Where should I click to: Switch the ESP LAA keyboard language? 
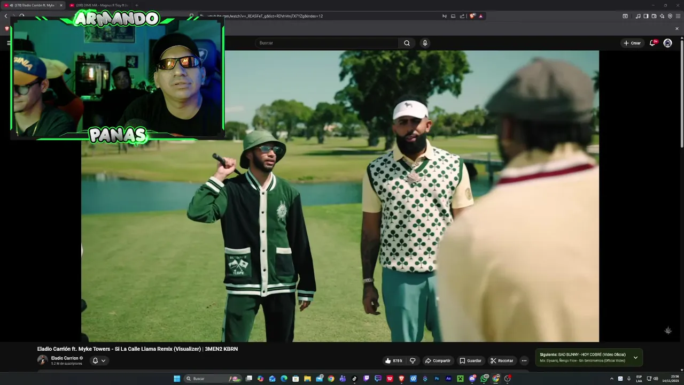click(x=639, y=379)
